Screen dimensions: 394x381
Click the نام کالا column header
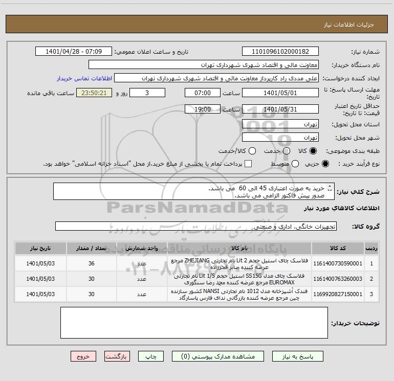(239, 248)
